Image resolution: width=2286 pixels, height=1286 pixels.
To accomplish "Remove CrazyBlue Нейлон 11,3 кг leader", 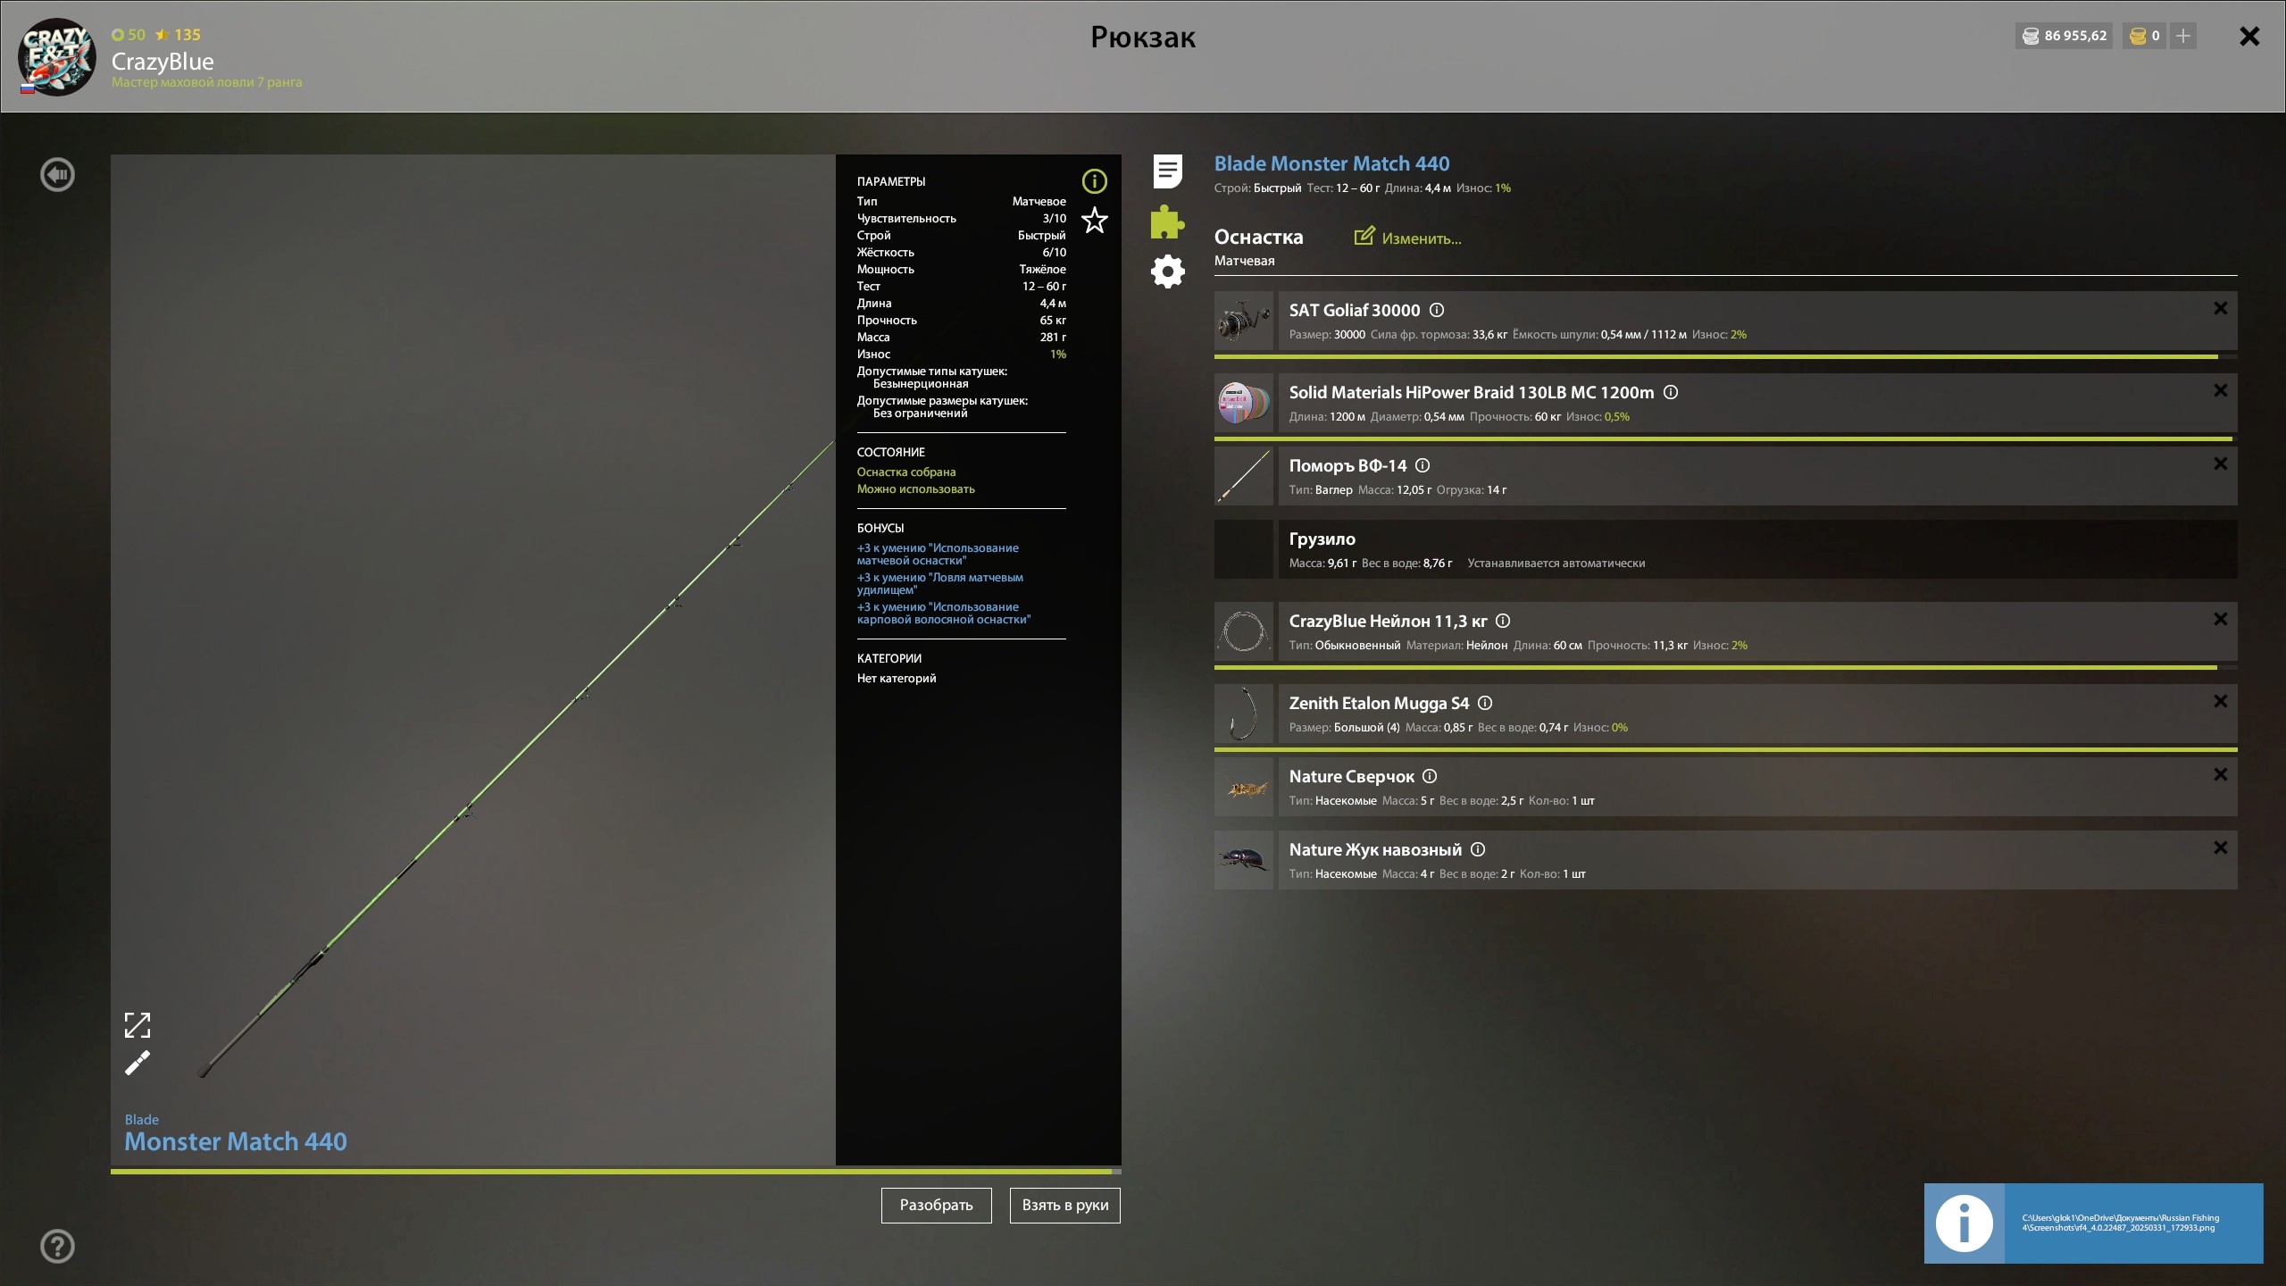I will coord(2220,619).
